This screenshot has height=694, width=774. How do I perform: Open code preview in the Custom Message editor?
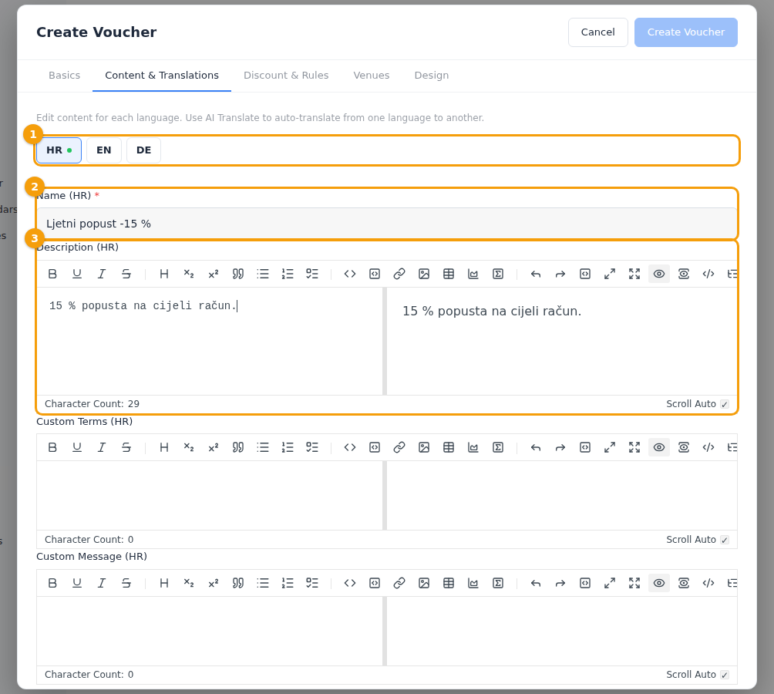(708, 583)
